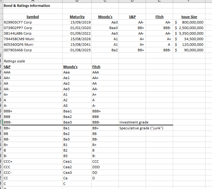The height and width of the screenshot is (189, 212).
Task: Click the Issue Size header cell
Action: click(189, 17)
